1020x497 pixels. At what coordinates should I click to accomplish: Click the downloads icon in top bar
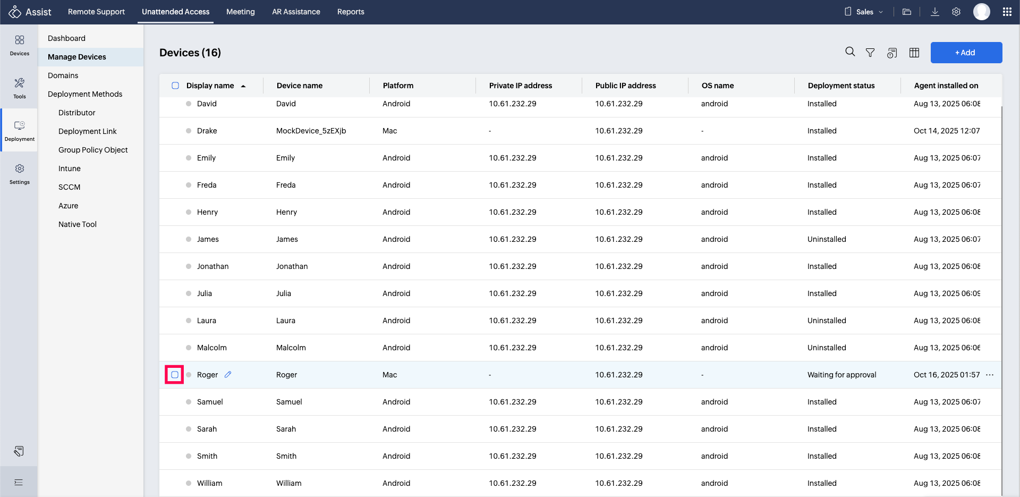(x=935, y=12)
